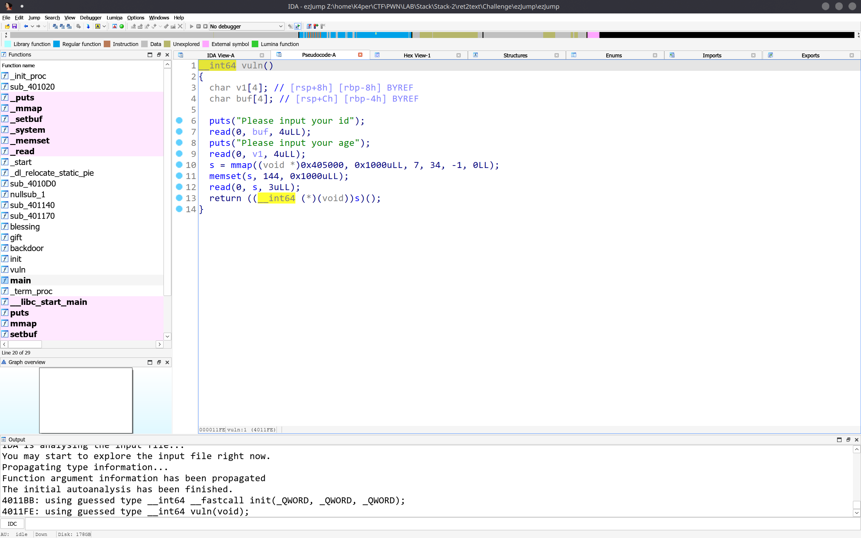861x538 pixels.
Task: Click the blue jump back arrow
Action: pyautogui.click(x=26, y=26)
